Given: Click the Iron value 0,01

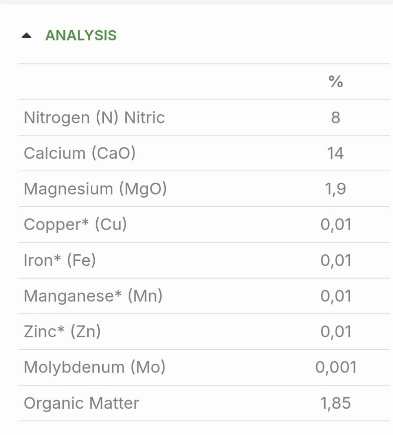Looking at the screenshot, I should 336,260.
